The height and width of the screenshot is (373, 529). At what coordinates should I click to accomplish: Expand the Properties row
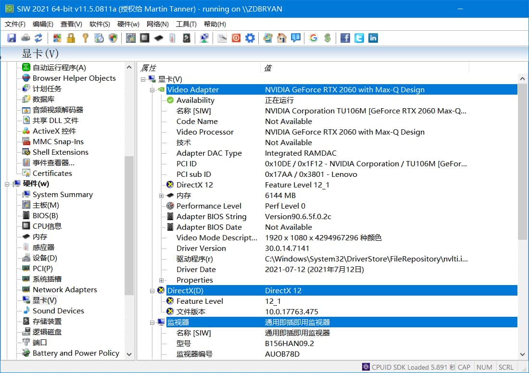click(x=161, y=280)
